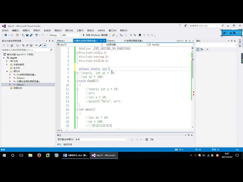Image resolution: width=243 pixels, height=182 pixels.
Task: Open the 调试(D) menu
Action: [58, 30]
